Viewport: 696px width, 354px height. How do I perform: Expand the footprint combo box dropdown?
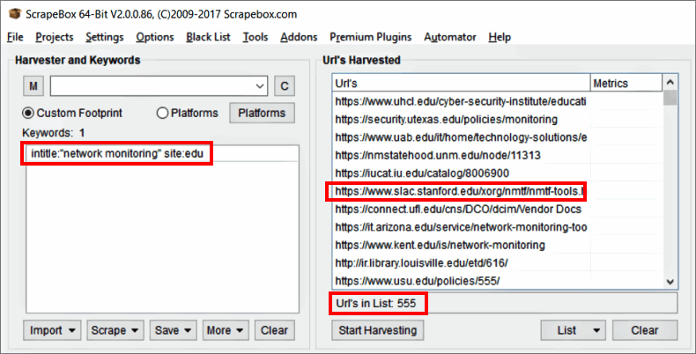coord(260,86)
